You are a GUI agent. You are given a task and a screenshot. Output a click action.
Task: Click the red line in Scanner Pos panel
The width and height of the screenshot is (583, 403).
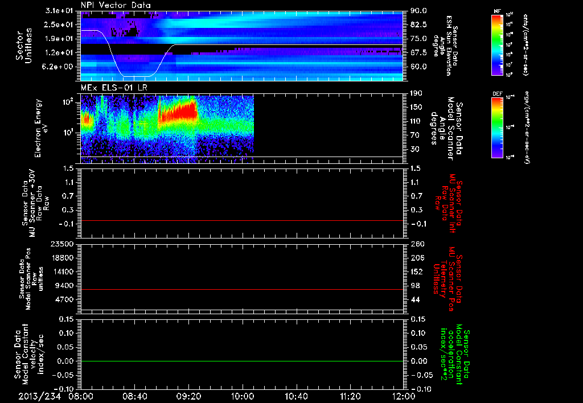[242, 289]
